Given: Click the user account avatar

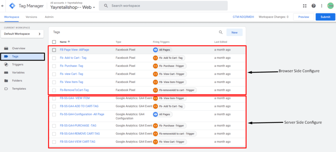Looking at the screenshot, I should point(330,6).
